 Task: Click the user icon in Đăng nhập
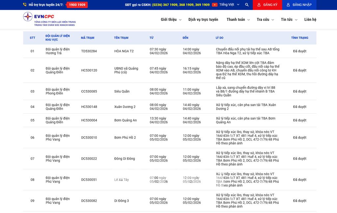(288, 5)
